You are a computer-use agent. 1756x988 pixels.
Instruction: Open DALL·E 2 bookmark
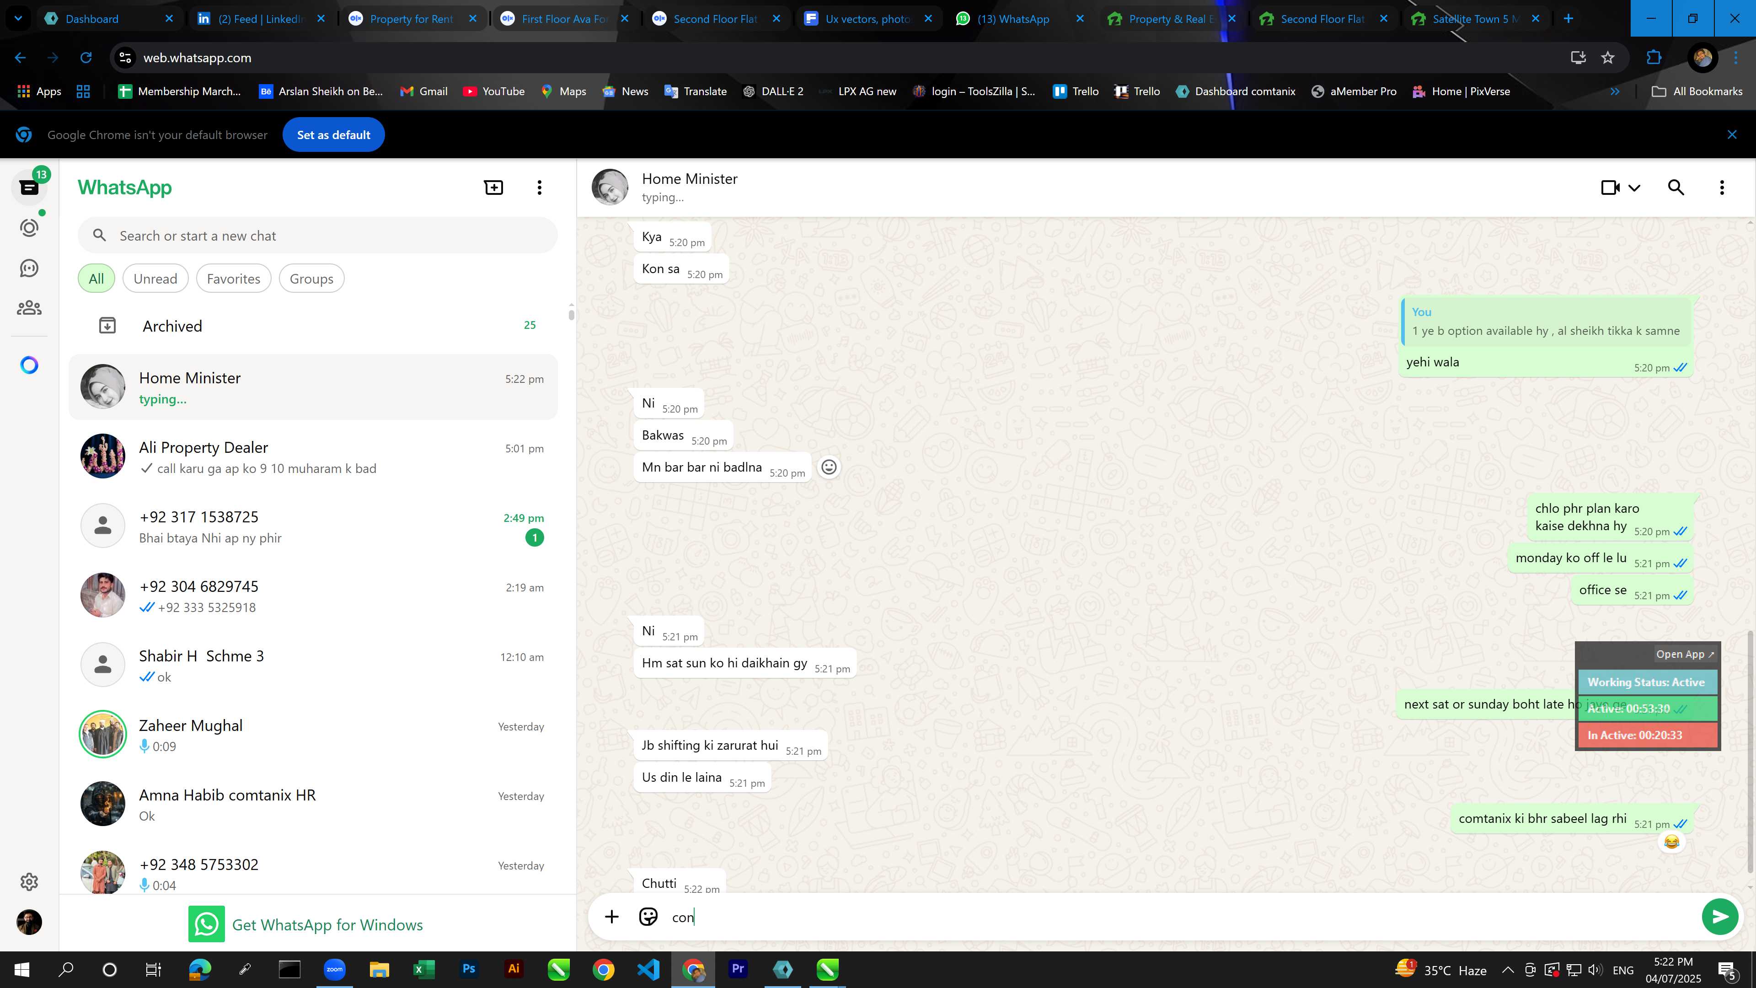(x=773, y=91)
